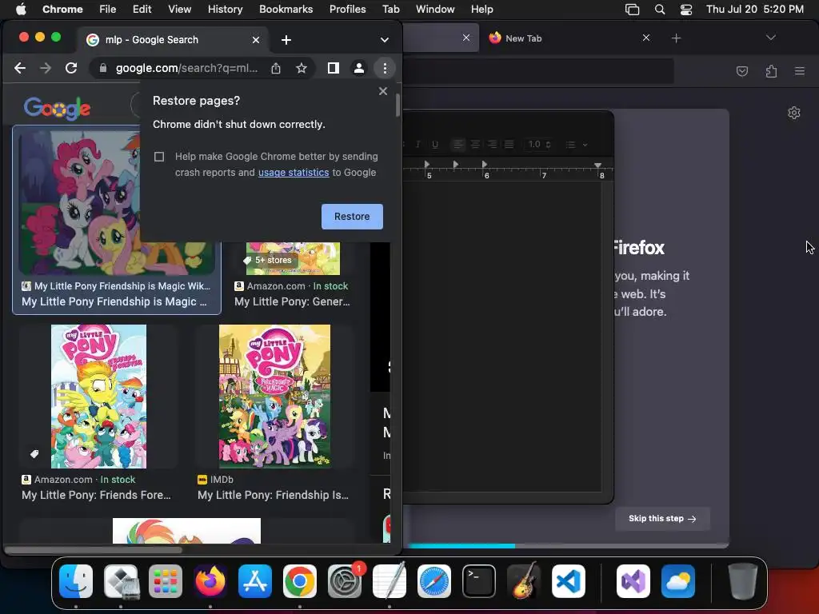Image resolution: width=819 pixels, height=614 pixels.
Task: Click the lock icon in Chrome's address bar
Action: point(103,68)
